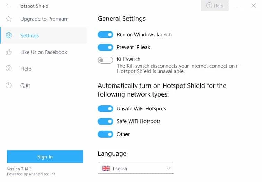Expand language list using chevron arrow
The height and width of the screenshot is (182, 262).
coord(168,169)
